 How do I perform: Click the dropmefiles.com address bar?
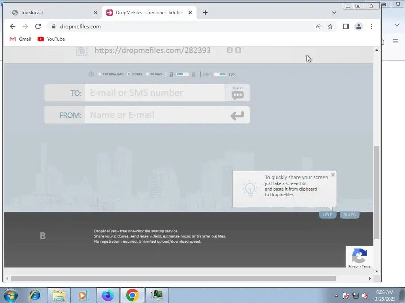click(181, 26)
